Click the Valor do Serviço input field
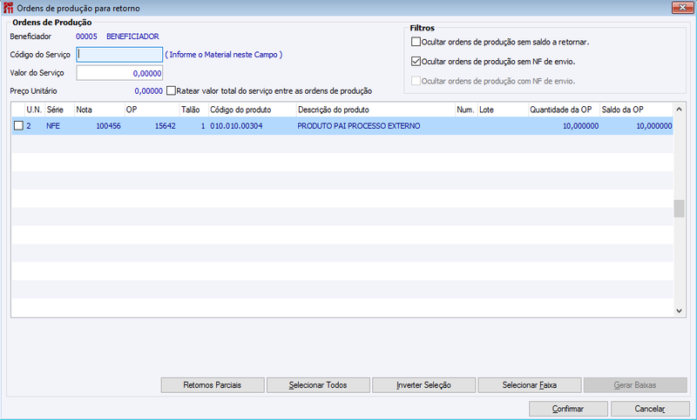 [119, 73]
